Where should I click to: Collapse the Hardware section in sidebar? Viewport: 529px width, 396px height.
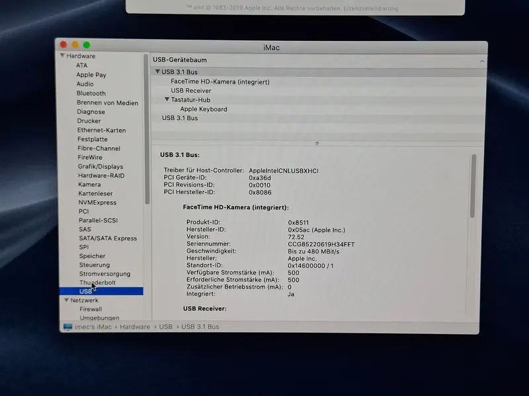point(62,55)
